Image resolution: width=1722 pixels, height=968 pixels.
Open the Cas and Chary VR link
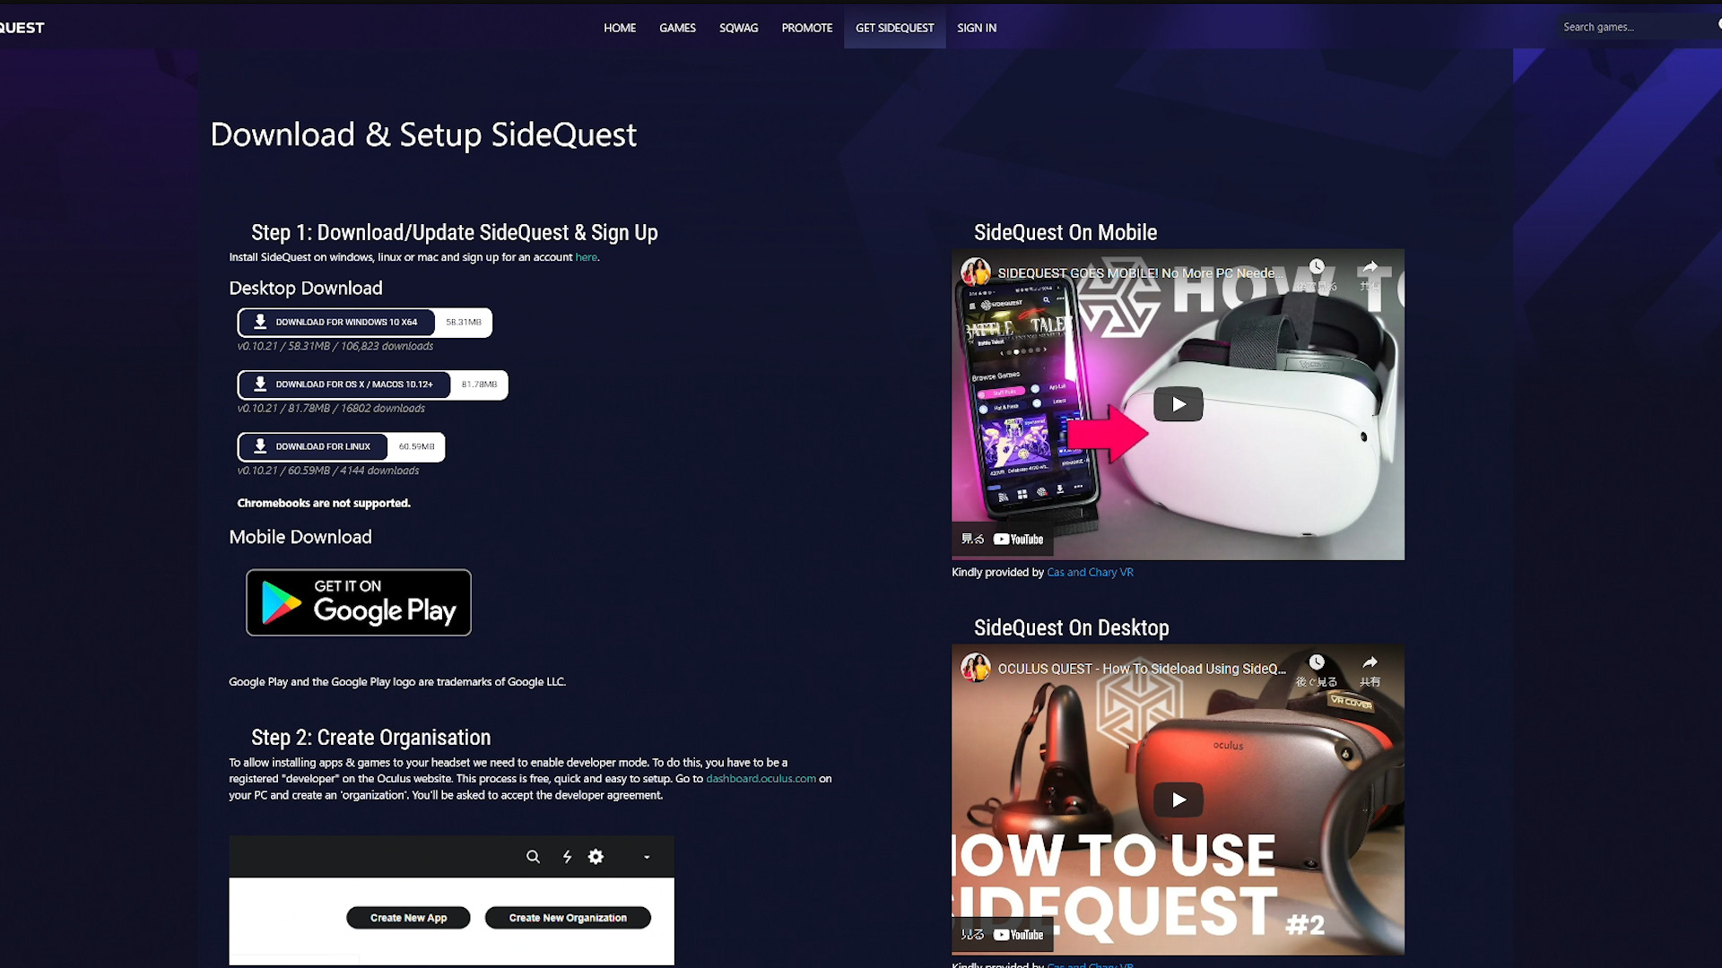pos(1090,572)
